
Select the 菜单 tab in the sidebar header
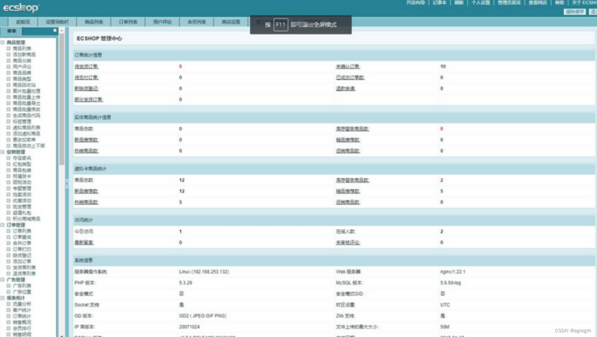(11, 31)
